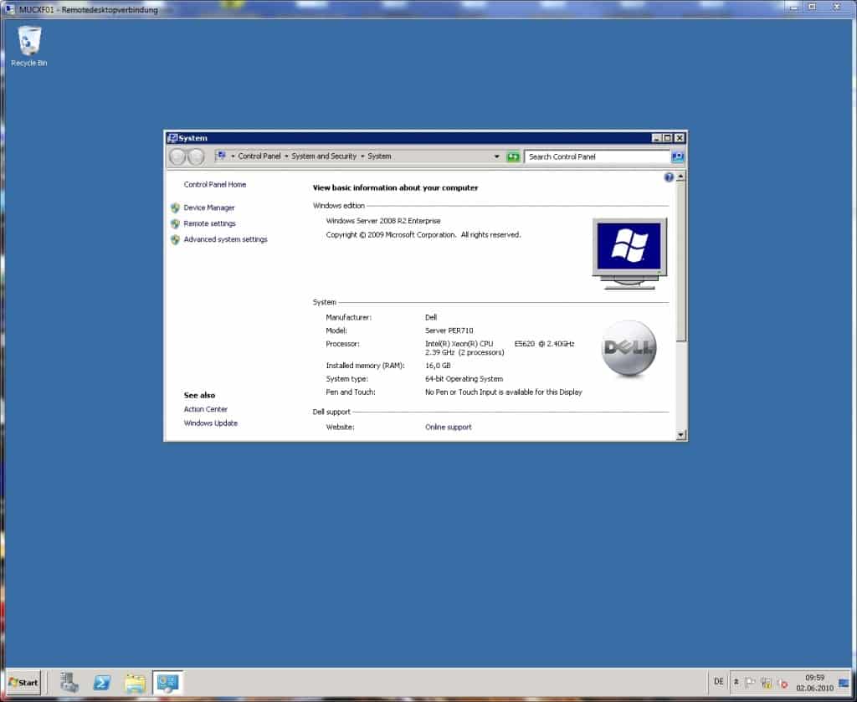The width and height of the screenshot is (857, 702).
Task: Click the Action Center flag tray icon
Action: pos(751,682)
